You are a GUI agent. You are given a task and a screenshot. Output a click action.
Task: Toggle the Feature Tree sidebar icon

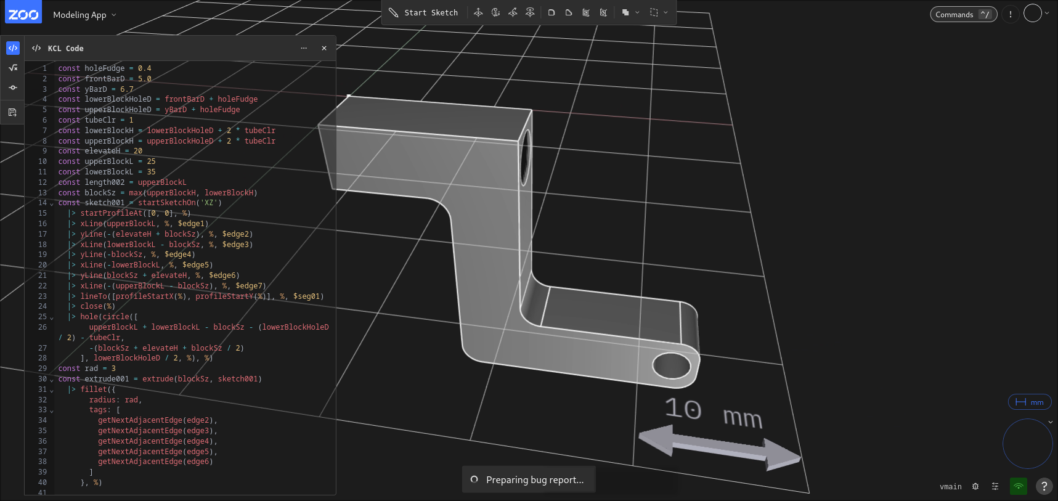[x=13, y=88]
